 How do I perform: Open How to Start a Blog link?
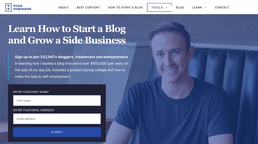coord(125,7)
